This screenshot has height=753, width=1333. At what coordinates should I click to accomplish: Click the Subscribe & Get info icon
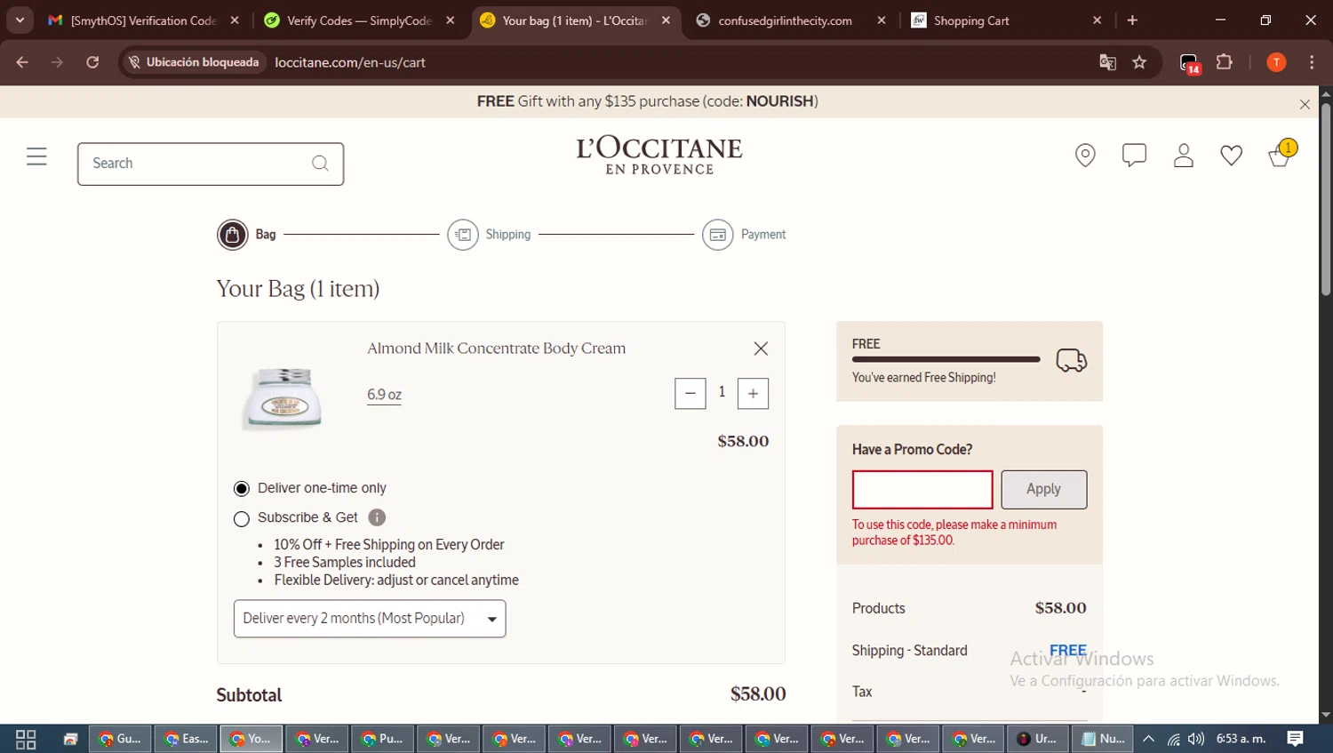click(377, 517)
